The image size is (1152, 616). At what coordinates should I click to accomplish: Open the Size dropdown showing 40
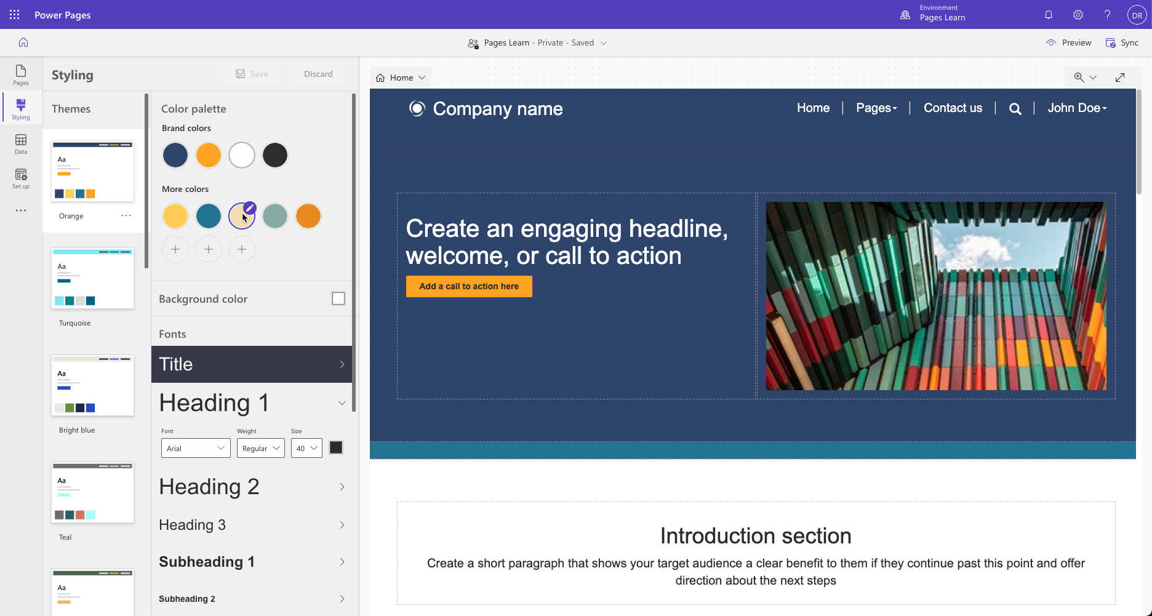pyautogui.click(x=306, y=448)
